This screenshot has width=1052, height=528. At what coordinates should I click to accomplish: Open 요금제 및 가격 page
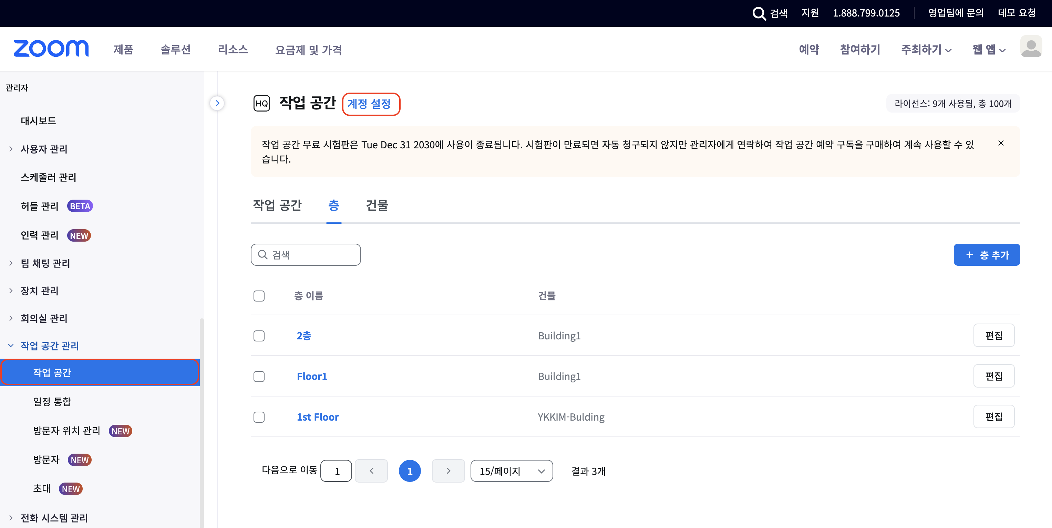308,50
